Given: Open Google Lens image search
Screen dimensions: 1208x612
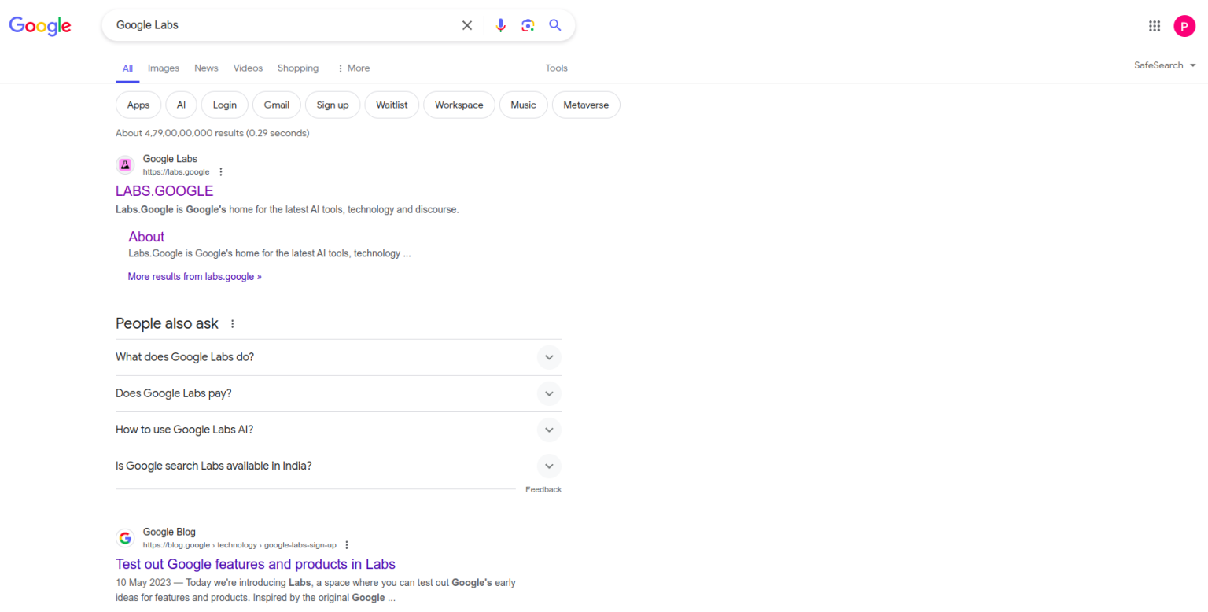Looking at the screenshot, I should tap(528, 25).
